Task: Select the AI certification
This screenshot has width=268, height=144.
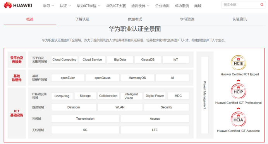Action: tap(172, 78)
